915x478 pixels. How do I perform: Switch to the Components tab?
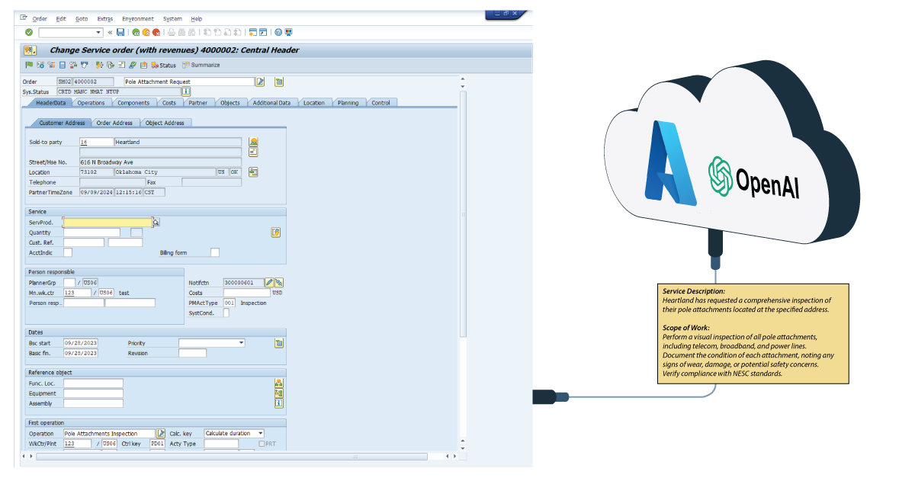point(133,102)
